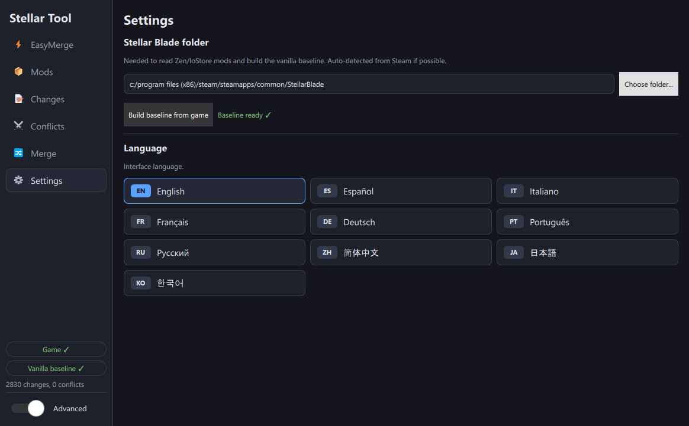689x426 pixels.
Task: Open the Changes view
Action: [56, 99]
